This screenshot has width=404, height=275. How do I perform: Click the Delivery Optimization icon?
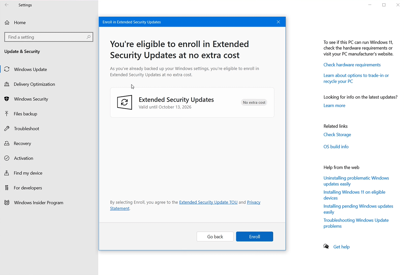7,84
